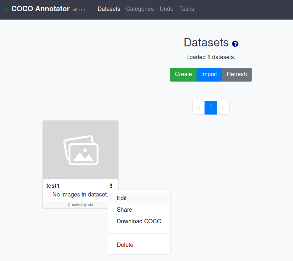Select page 1 in pagination

coord(211,108)
